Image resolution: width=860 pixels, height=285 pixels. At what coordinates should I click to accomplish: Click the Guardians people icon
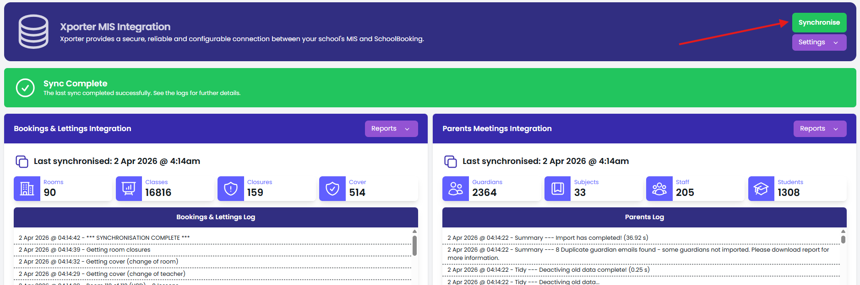[456, 189]
